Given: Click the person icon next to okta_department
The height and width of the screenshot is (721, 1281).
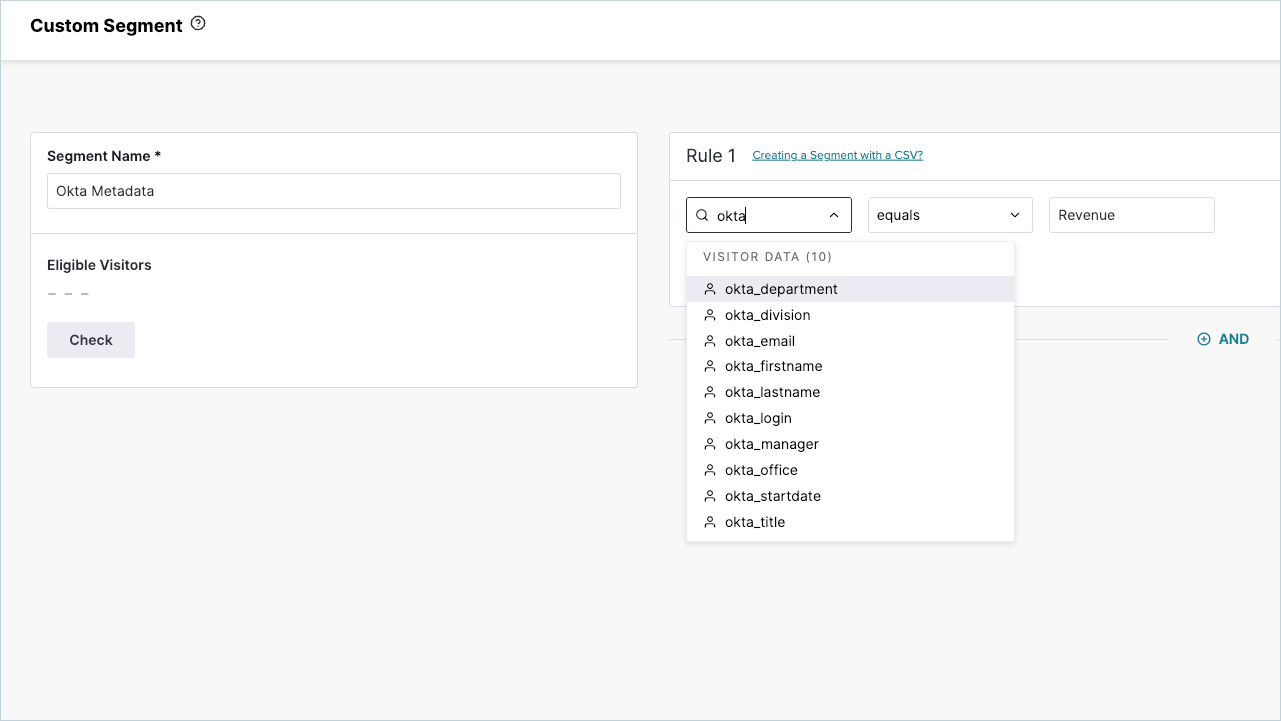Looking at the screenshot, I should (710, 289).
